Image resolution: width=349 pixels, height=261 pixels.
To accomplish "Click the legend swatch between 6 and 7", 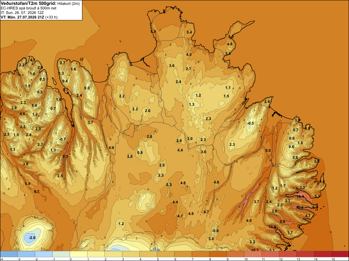I will point(183,254).
